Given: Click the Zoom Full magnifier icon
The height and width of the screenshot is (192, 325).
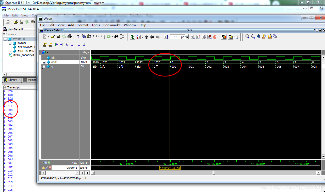Looking at the screenshot, I should click(258, 37).
